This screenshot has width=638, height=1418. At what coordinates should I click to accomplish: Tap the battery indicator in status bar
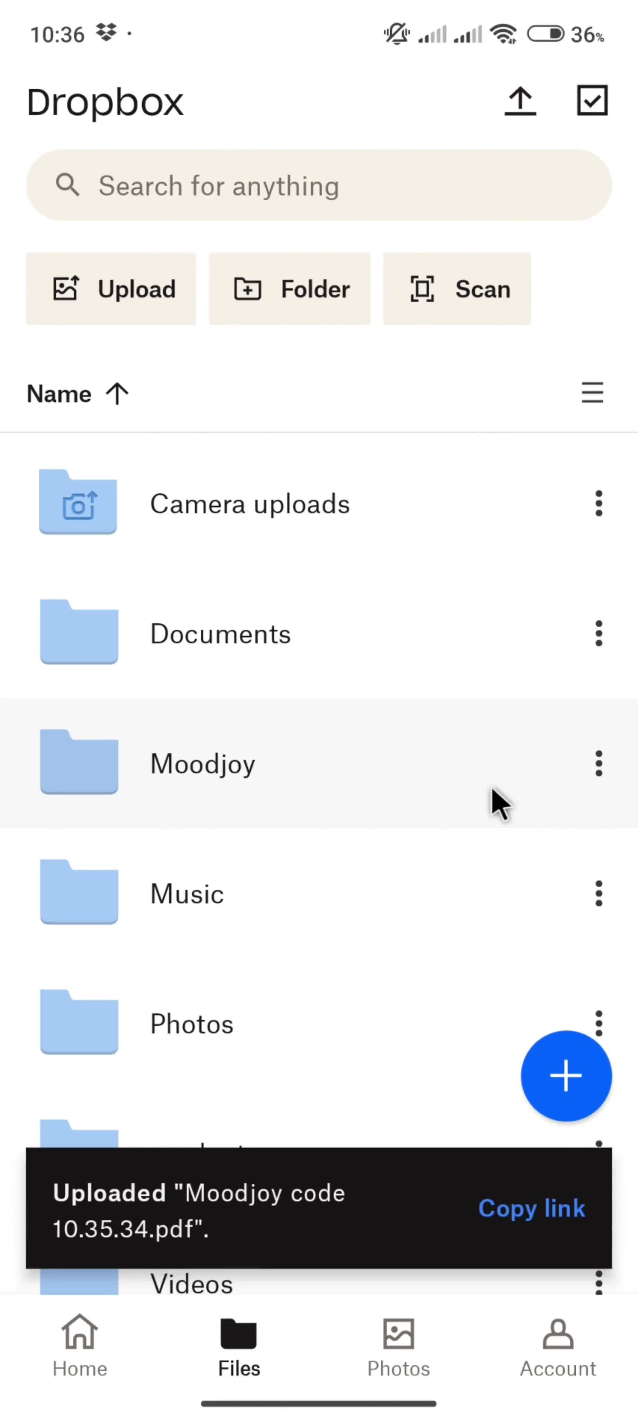coord(546,34)
